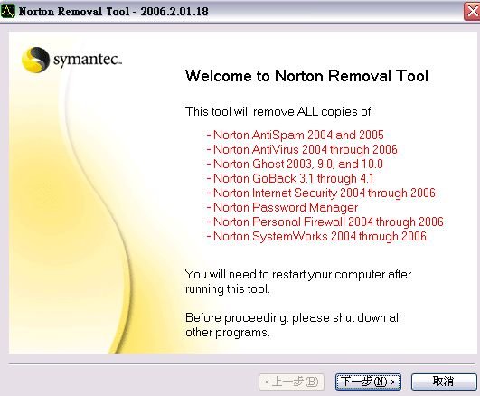Select the Norton SystemWorks 2004 through 2006 line

point(316,236)
